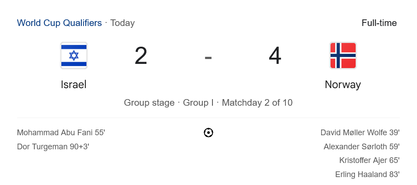The image size is (417, 185).
Task: Click scorer Kristoffer Ajer 65'
Action: pyautogui.click(x=369, y=161)
